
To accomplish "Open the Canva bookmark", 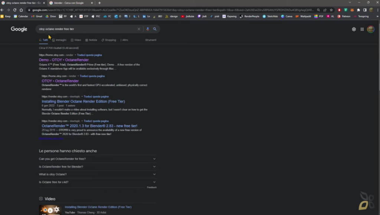I will [x=286, y=16].
